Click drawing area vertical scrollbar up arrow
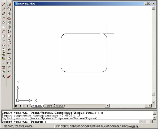This screenshot has height=129, width=158. click(153, 8)
